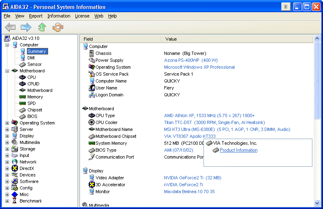Select DMI in the tree
The width and height of the screenshot is (323, 209).
(31, 58)
